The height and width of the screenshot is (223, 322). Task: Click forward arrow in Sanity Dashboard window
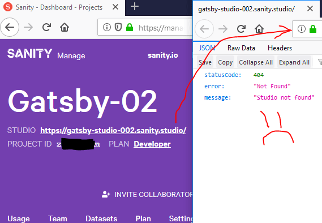[x=28, y=27]
